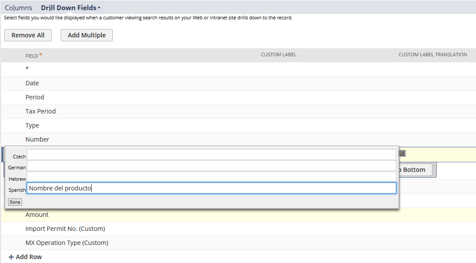
Task: Focus the Czech translation input field
Action: 212,154
